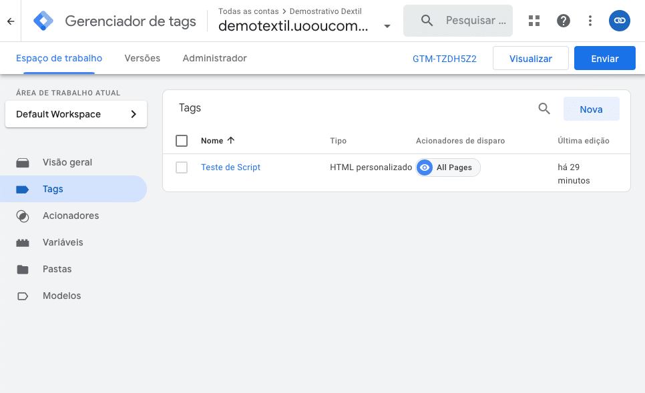Click the Acionadores de disparo column header
This screenshot has width=645, height=393.
(460, 141)
